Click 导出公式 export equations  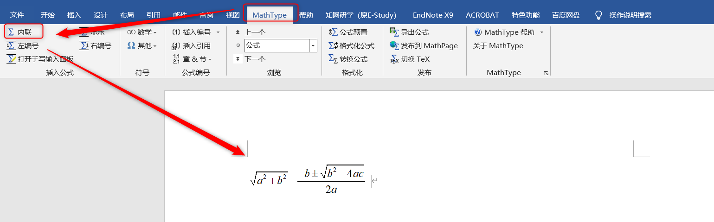click(409, 32)
